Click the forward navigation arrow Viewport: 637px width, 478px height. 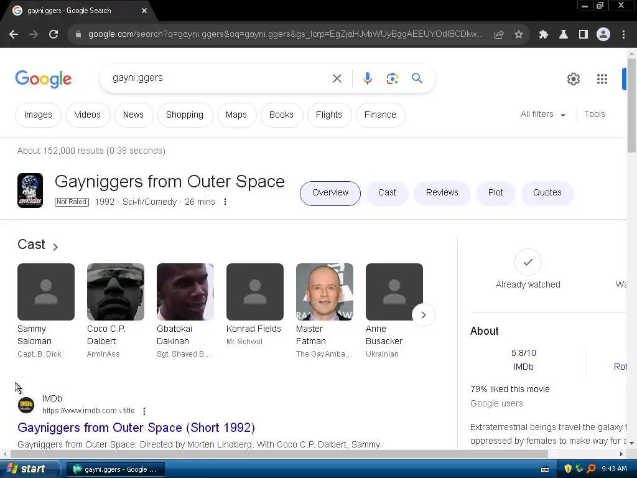click(x=34, y=35)
